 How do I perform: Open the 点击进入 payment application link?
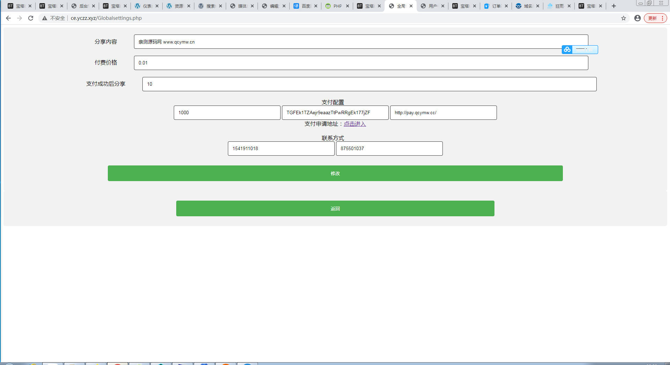(x=355, y=124)
